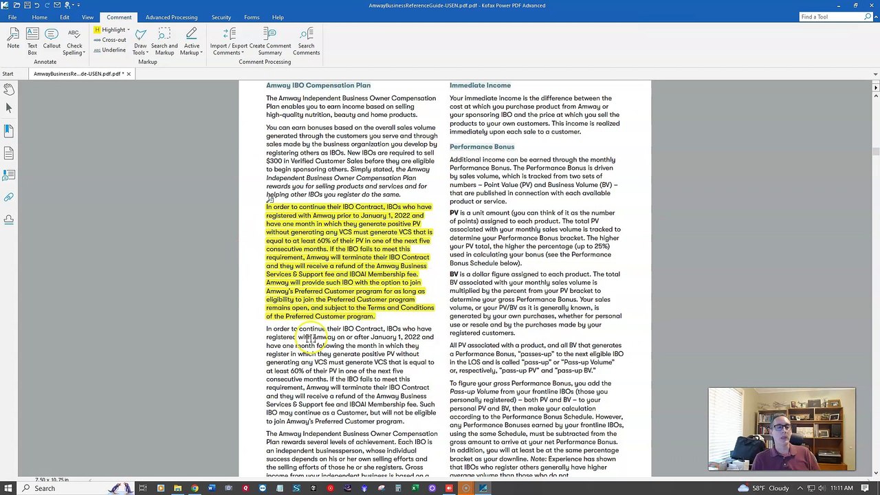Click the Undo icon in quick access toolbar
This screenshot has width=880, height=495.
(37, 5)
